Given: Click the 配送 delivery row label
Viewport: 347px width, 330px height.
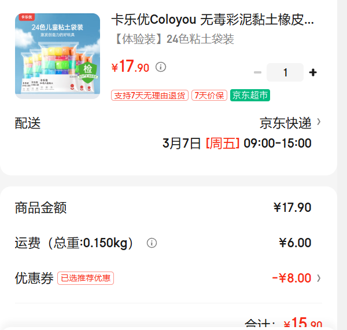Looking at the screenshot, I should 28,123.
